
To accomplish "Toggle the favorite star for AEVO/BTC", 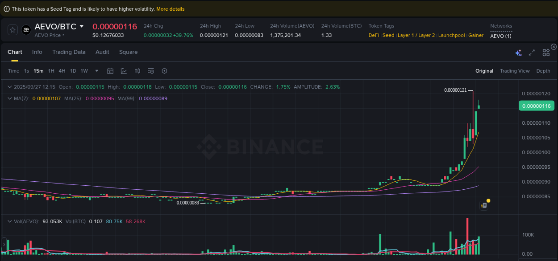I will click(12, 30).
